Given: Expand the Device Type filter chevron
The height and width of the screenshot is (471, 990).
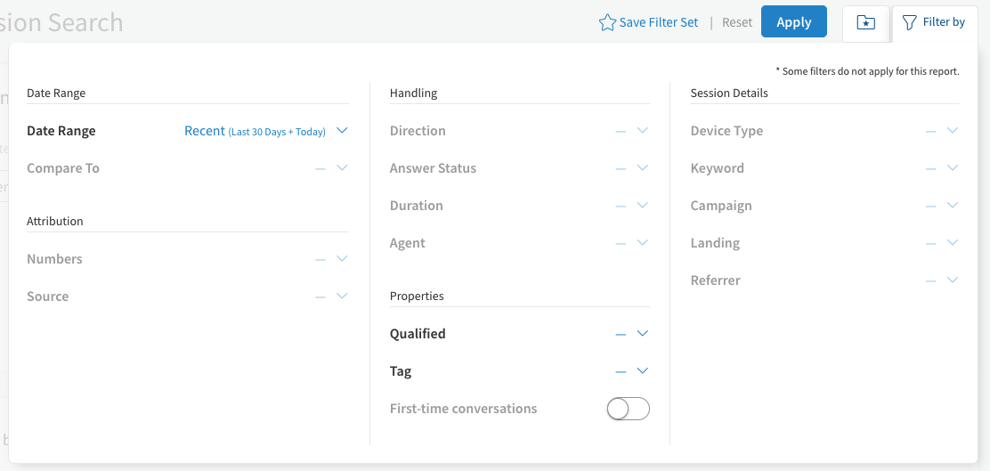Looking at the screenshot, I should click(953, 131).
